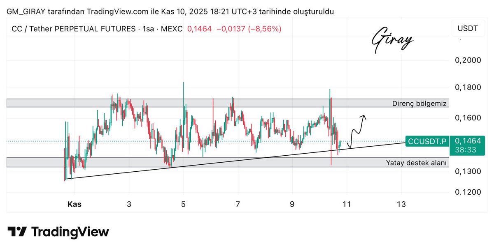The image size is (494, 251).
Task: Click date 11 on the time axis
Action: pyautogui.click(x=347, y=204)
